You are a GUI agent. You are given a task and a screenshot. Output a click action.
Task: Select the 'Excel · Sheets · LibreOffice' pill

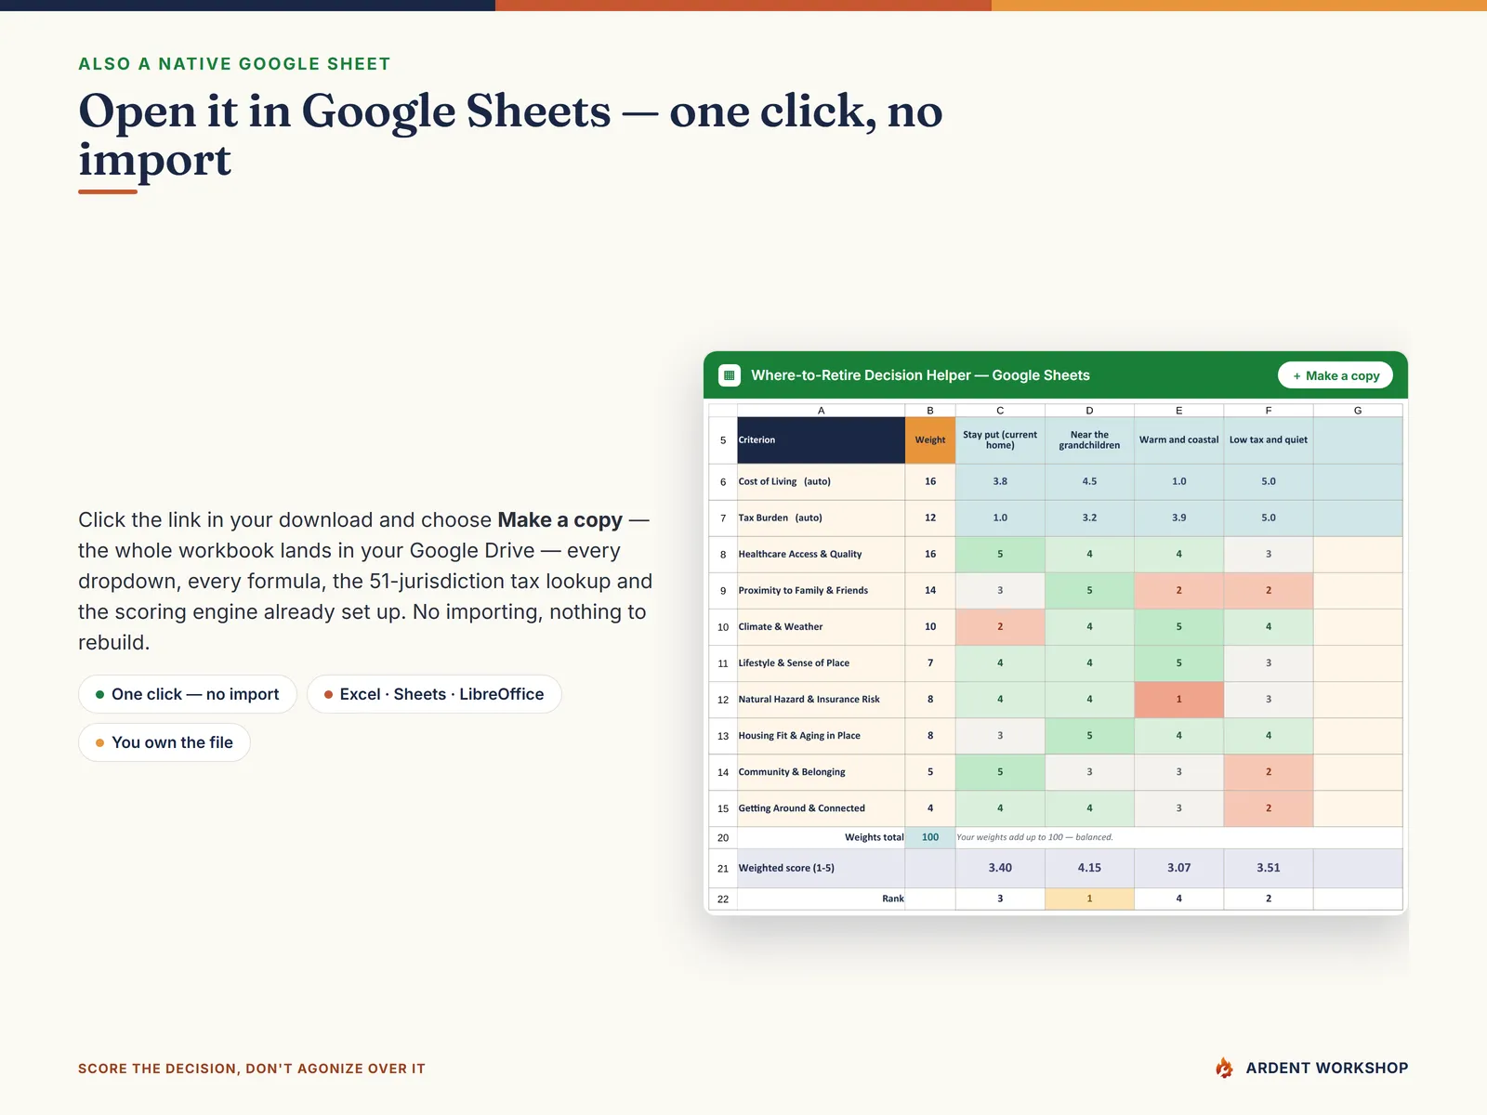tap(434, 694)
